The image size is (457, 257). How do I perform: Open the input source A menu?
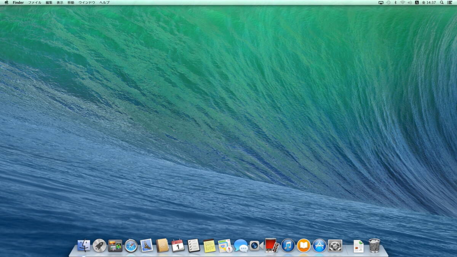pyautogui.click(x=417, y=2)
